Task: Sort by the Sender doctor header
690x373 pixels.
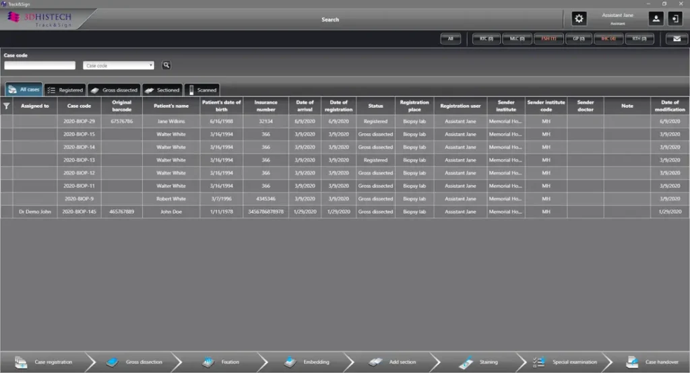Action: (x=586, y=106)
